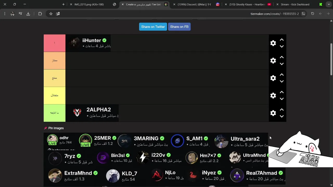Open settings gear for the ما اتابعه row
The height and width of the screenshot is (187, 333).
click(x=273, y=113)
